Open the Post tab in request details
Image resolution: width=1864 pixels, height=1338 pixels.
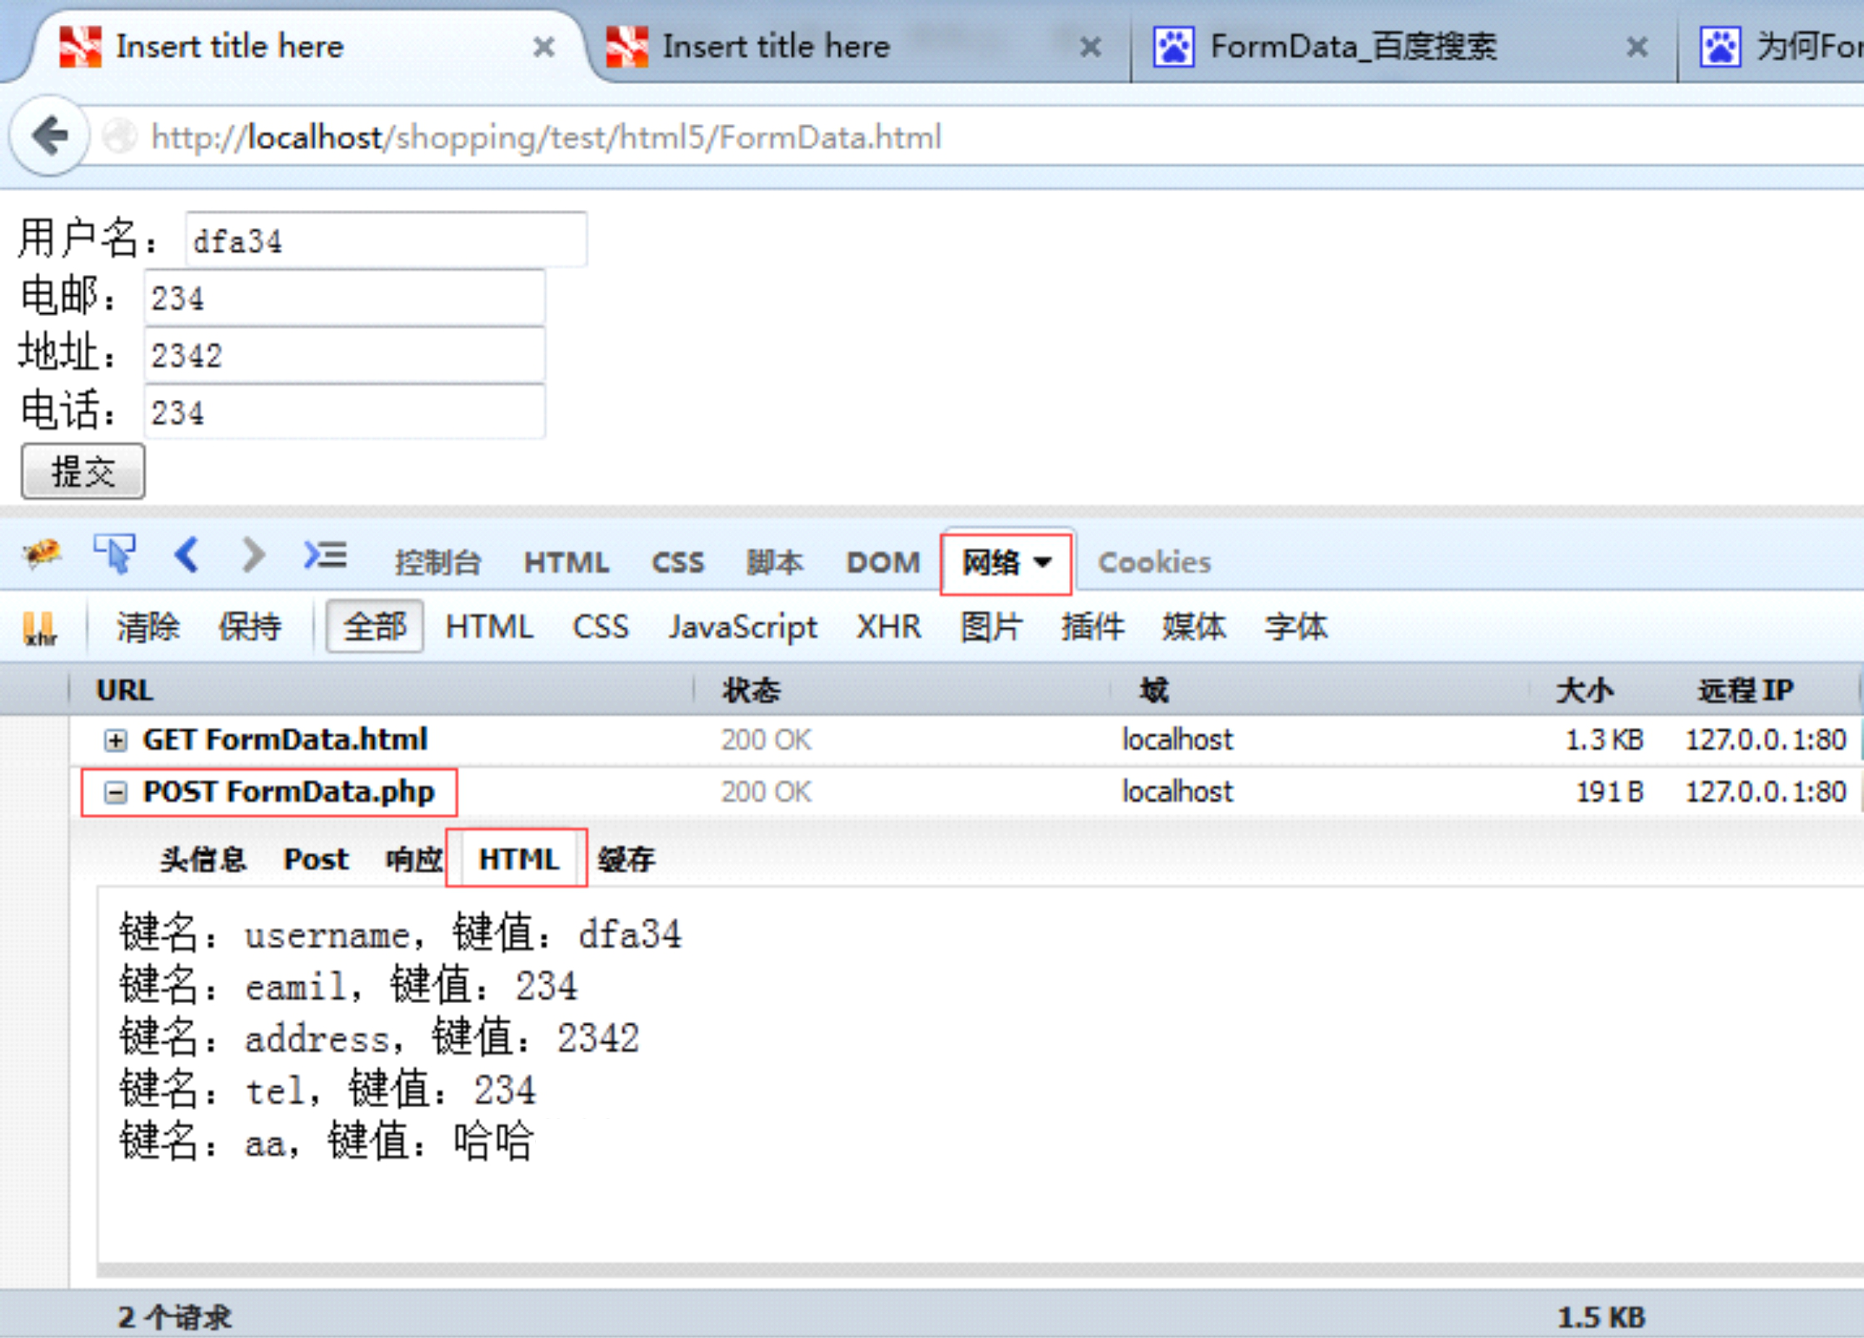316,859
